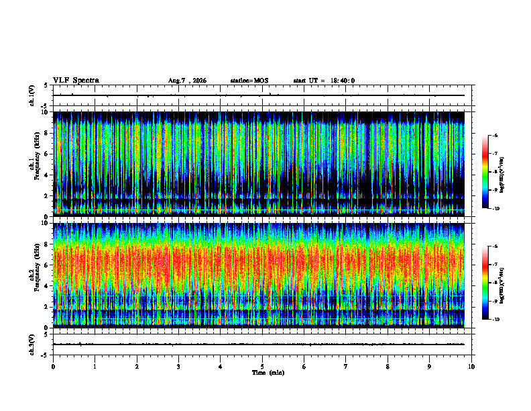Click the ch.1 frequency axis tick "2"
Screen dimensions: 531x411
coord(47,196)
